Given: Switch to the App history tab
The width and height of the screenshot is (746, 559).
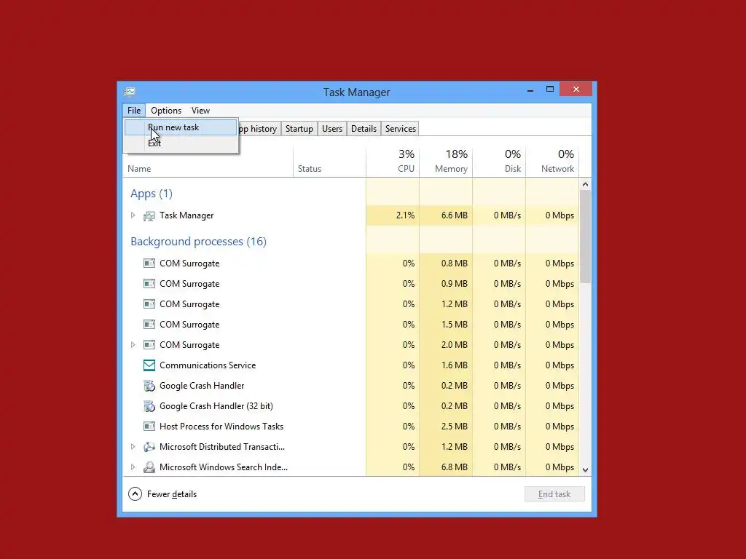Looking at the screenshot, I should (259, 129).
